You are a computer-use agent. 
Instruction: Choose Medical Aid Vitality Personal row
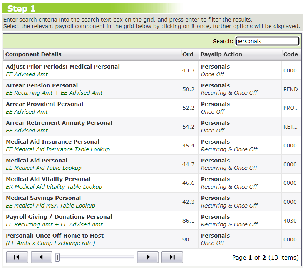point(48,179)
